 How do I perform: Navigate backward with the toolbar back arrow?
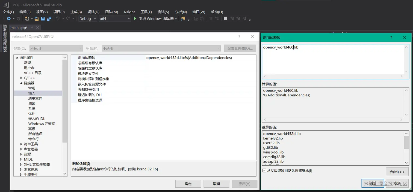click(9, 19)
